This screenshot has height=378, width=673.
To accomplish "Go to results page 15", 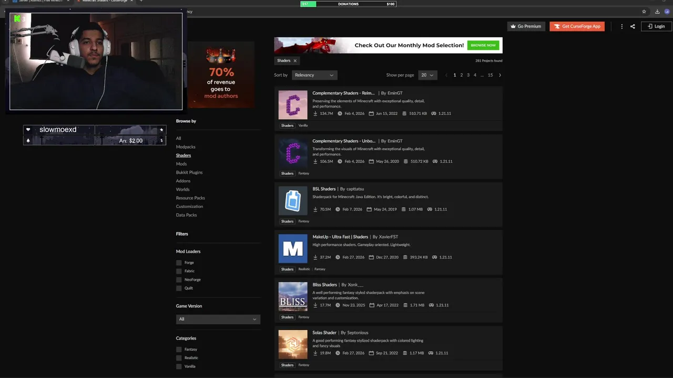I will pos(490,75).
